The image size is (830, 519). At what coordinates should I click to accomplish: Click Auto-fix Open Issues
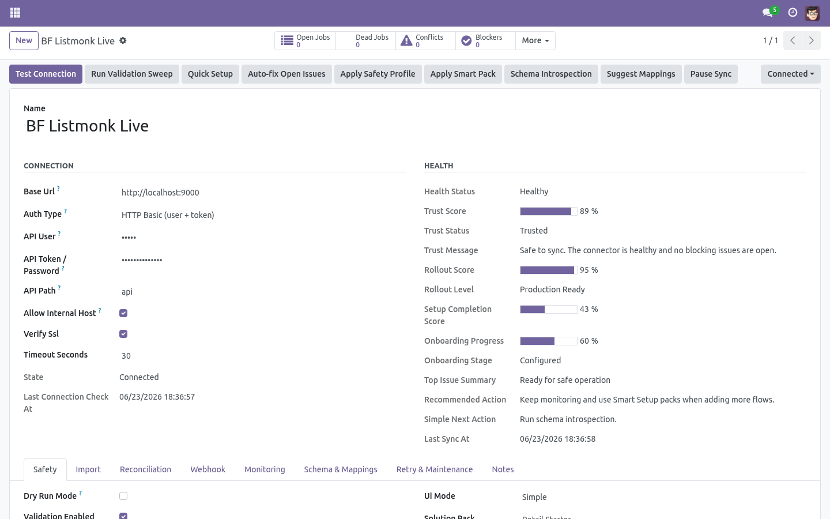coord(286,74)
